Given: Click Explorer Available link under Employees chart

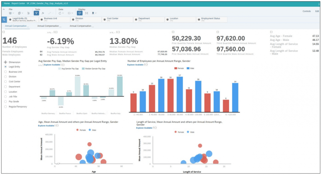Looking at the screenshot, I should tap(135, 64).
